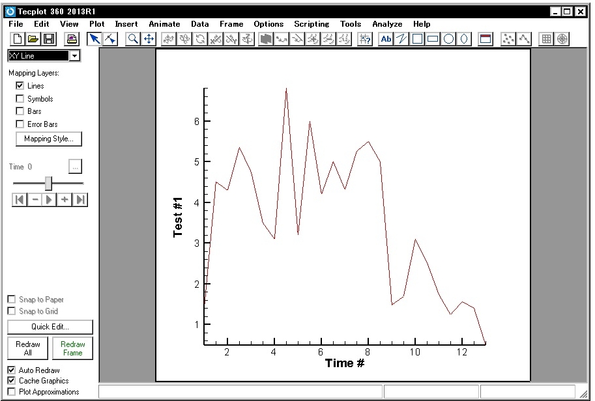Image resolution: width=595 pixels, height=401 pixels.
Task: Open the Insert menu
Action: coord(126,24)
